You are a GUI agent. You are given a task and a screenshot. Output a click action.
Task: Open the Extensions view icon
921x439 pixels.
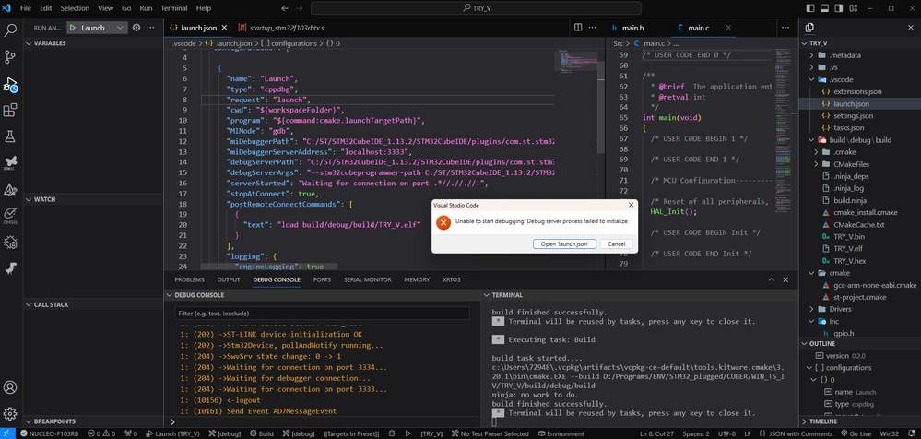(x=11, y=111)
